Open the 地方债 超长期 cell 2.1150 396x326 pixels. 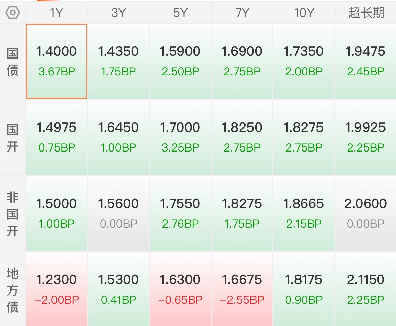[366, 289]
